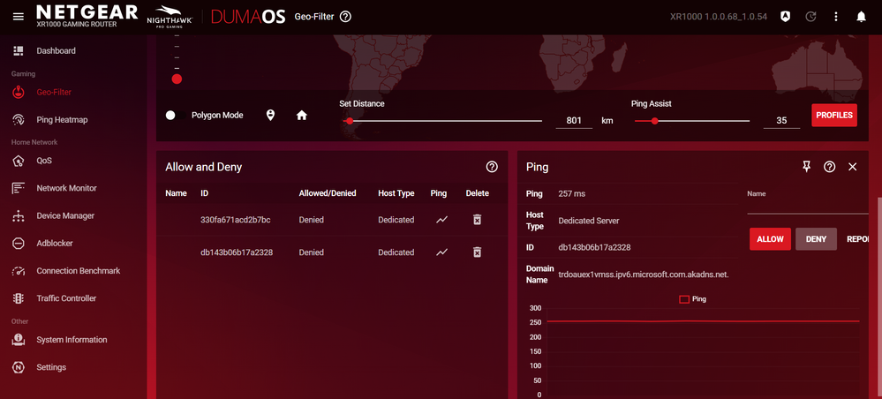The image size is (882, 399).
Task: Click the Set Distance slider track
Action: 442,120
